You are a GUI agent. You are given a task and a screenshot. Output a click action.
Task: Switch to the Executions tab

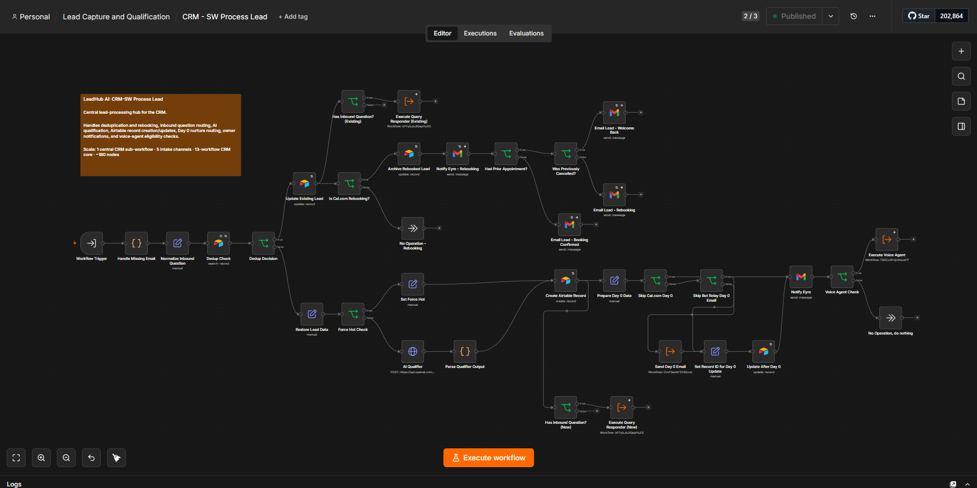[480, 33]
